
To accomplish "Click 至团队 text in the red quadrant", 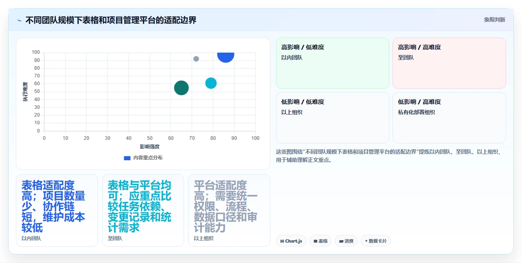I will coord(406,57).
